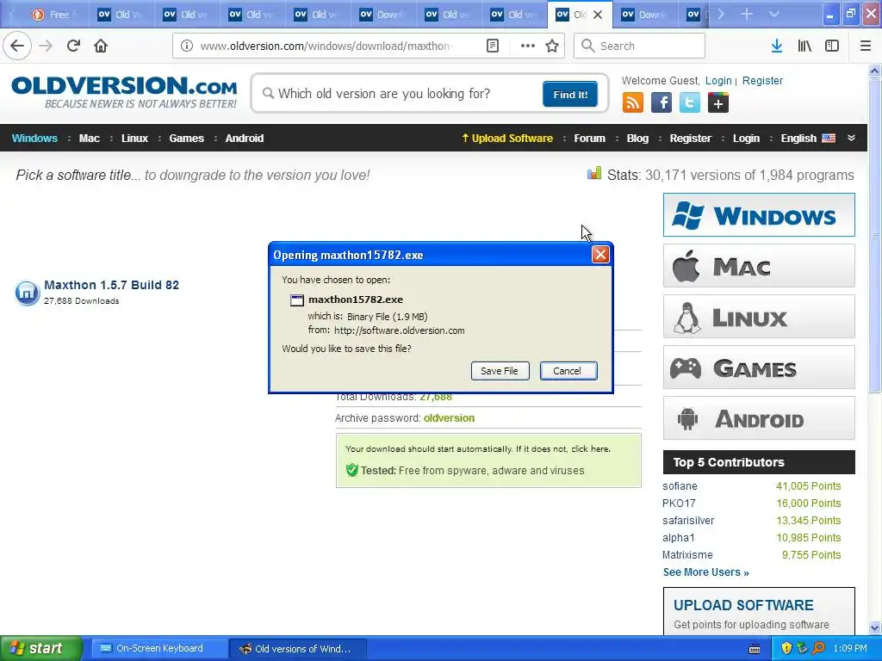The image size is (882, 661).
Task: Click contributor alpha1
Action: coord(679,538)
